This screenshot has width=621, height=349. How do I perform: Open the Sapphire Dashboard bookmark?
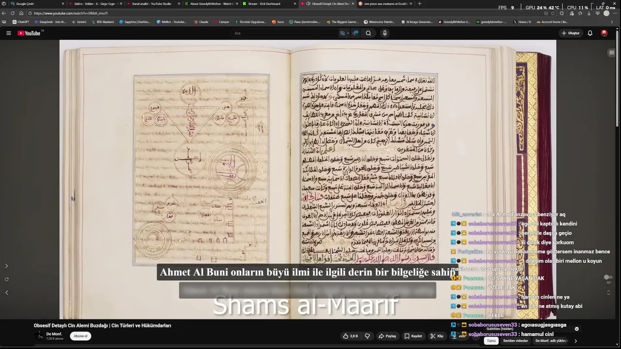(x=135, y=22)
